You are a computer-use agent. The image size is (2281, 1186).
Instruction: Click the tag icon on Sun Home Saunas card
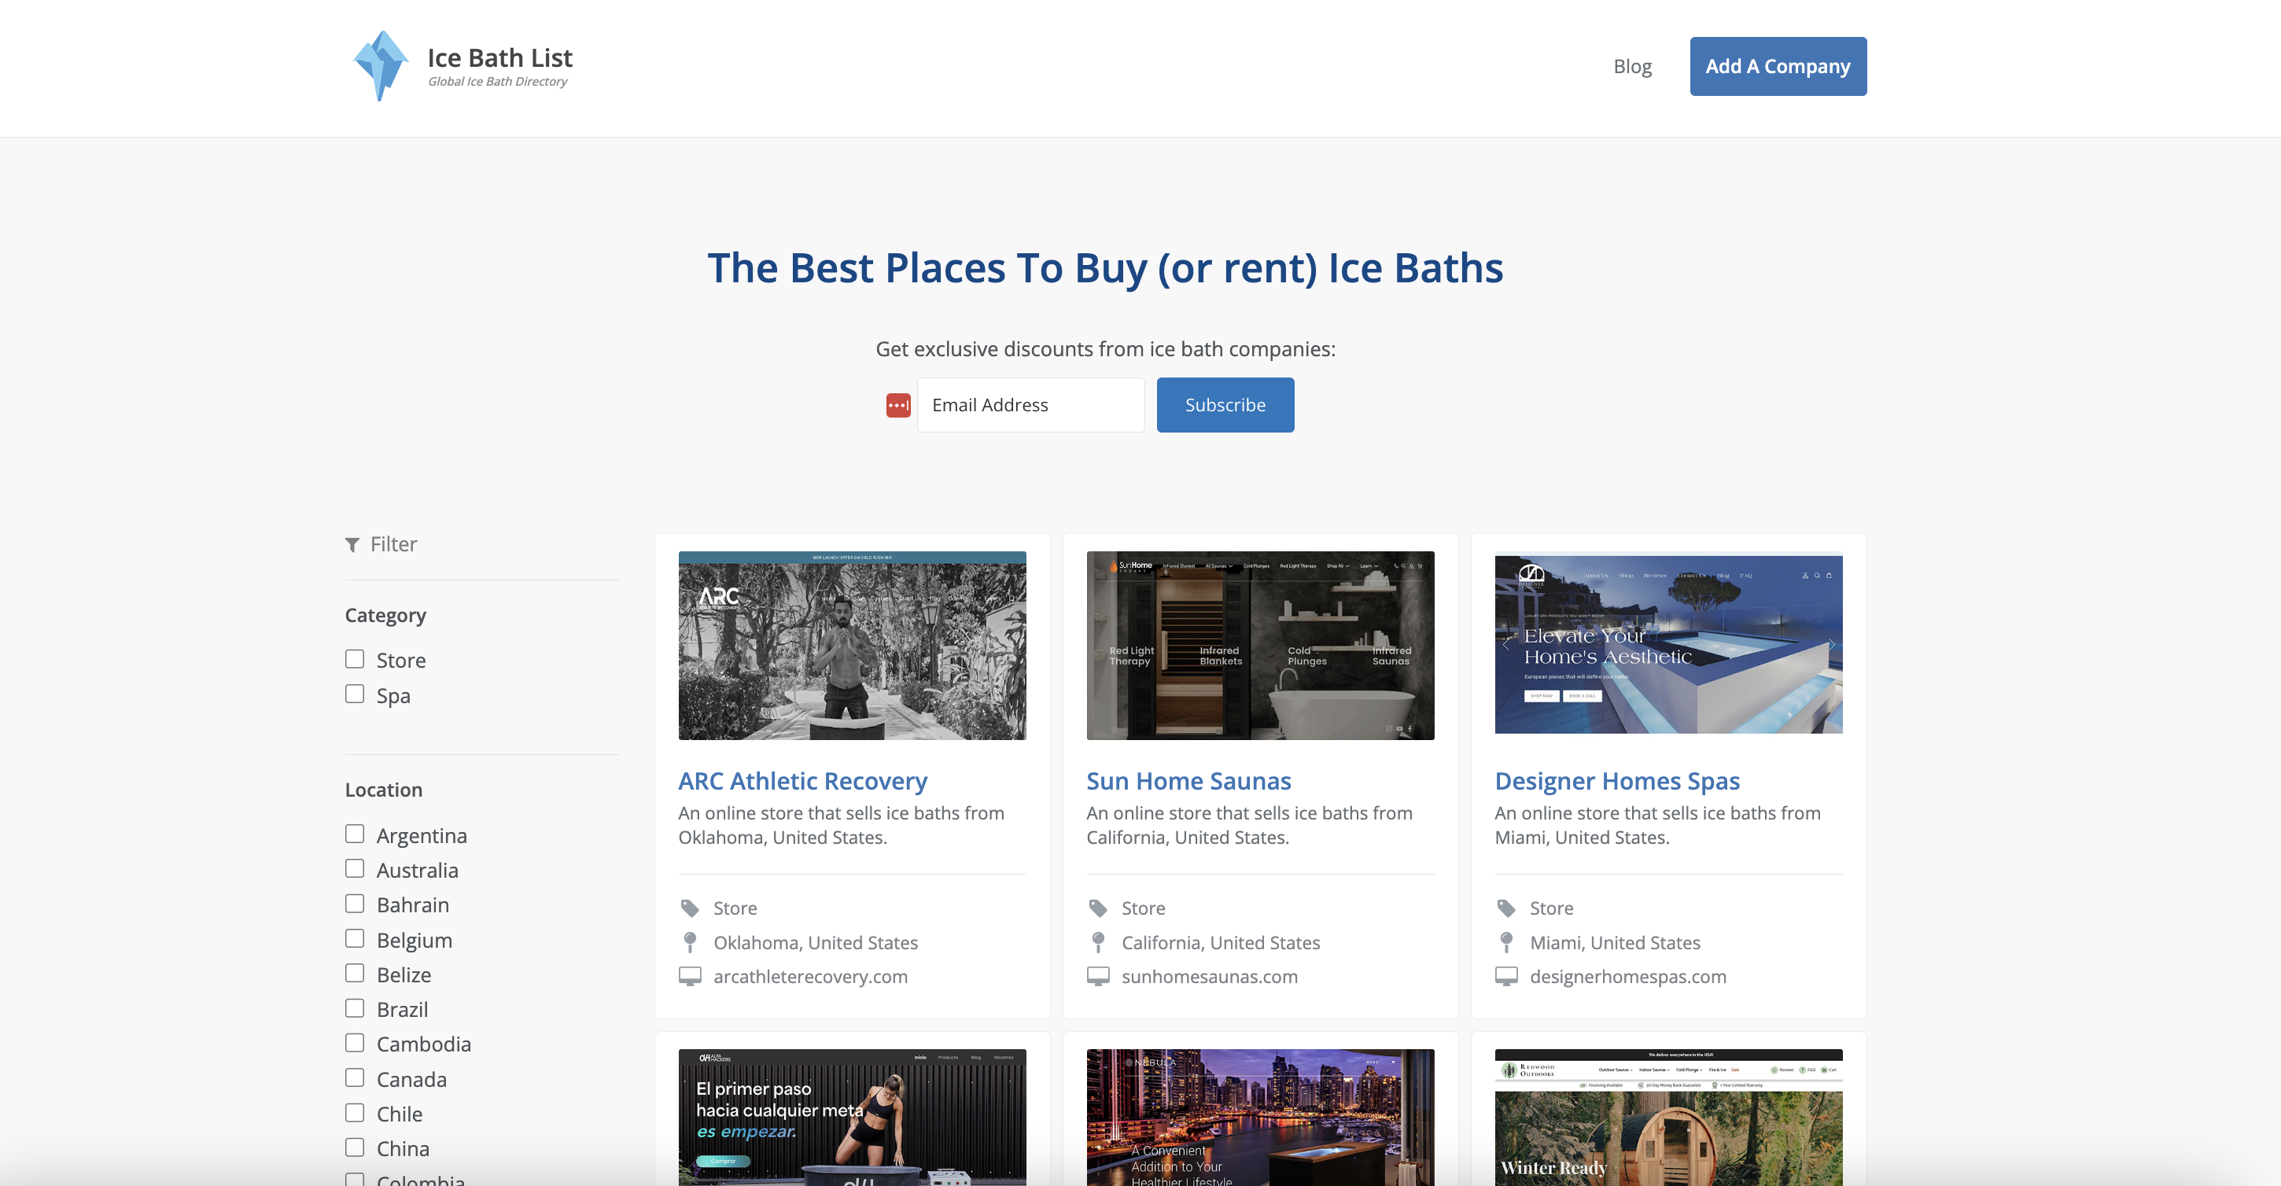[x=1098, y=908]
